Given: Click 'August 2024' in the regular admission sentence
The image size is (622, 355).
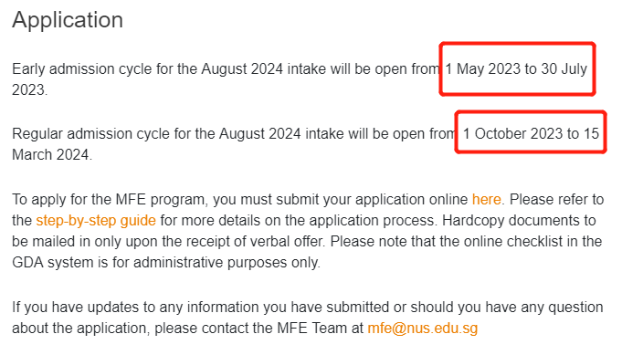Looking at the screenshot, I should pyautogui.click(x=259, y=134).
